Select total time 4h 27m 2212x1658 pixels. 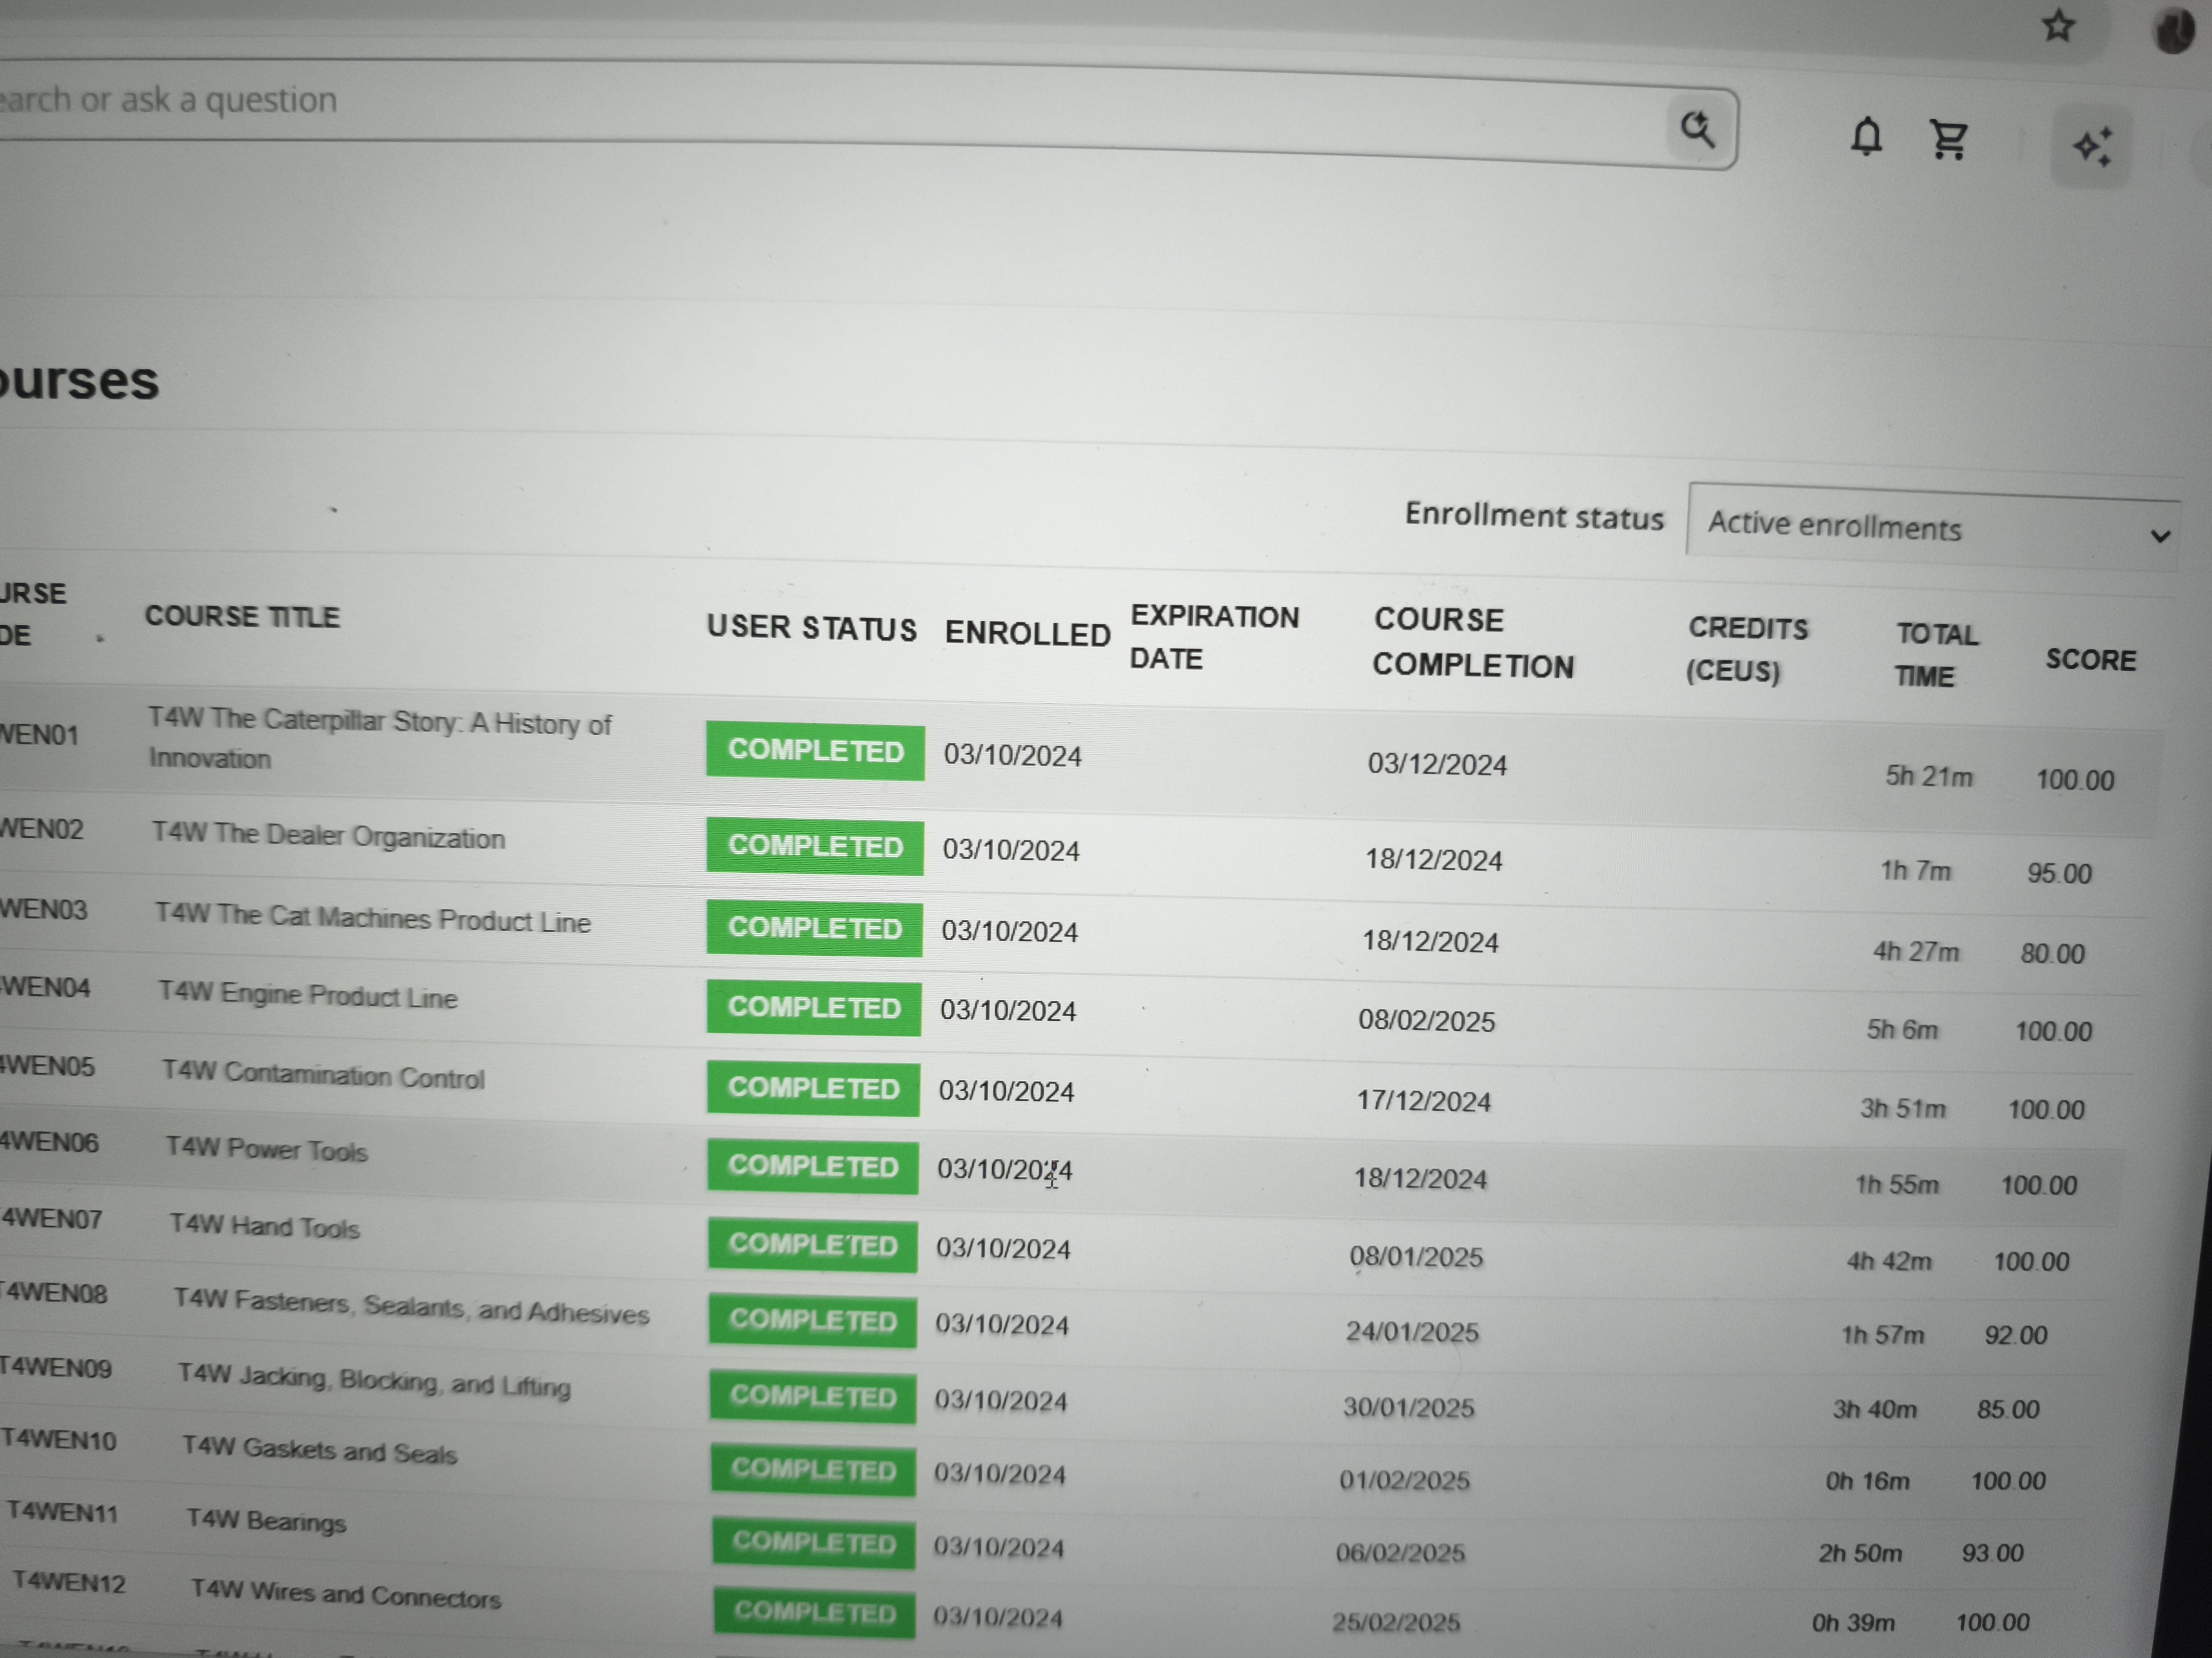(1916, 951)
